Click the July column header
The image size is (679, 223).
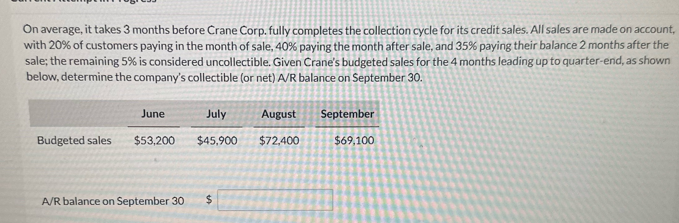[x=217, y=114]
